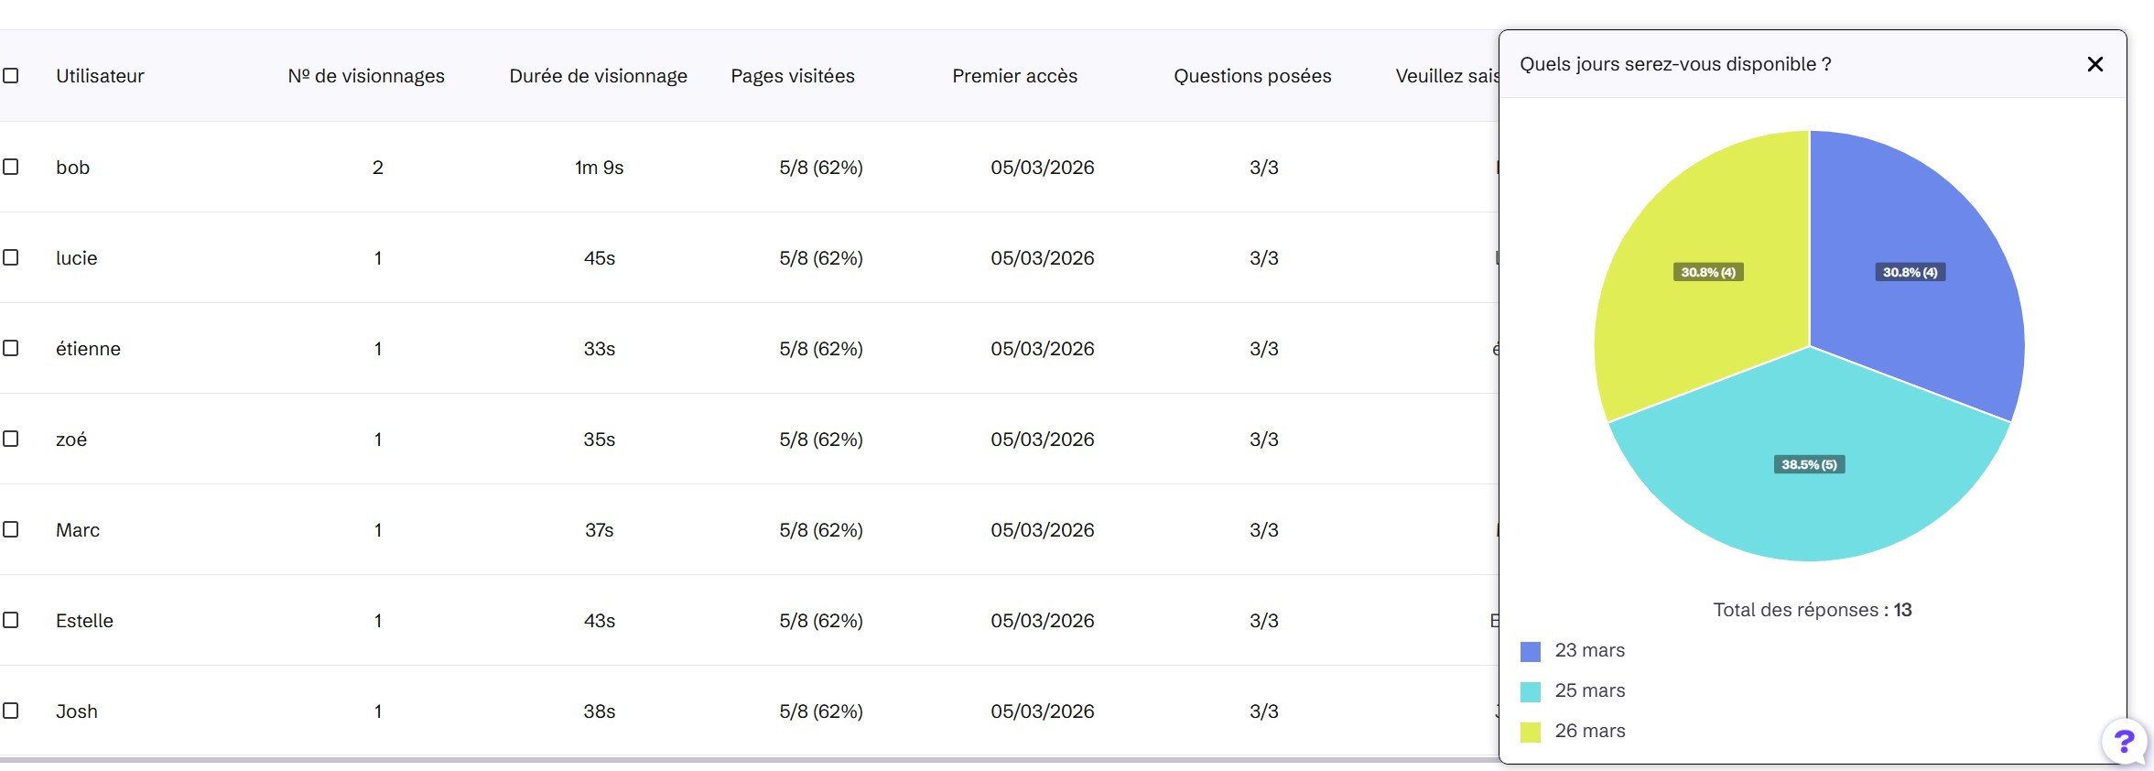Tick the checkbox for étienne

pos(11,348)
